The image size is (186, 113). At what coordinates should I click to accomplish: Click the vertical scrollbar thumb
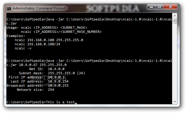(x=175, y=21)
